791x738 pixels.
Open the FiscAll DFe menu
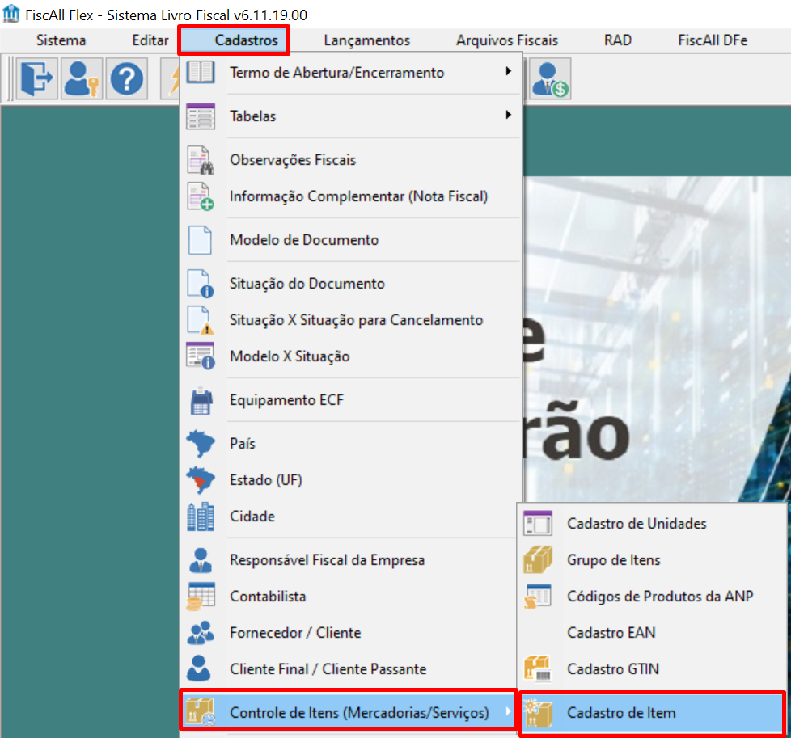coord(713,40)
